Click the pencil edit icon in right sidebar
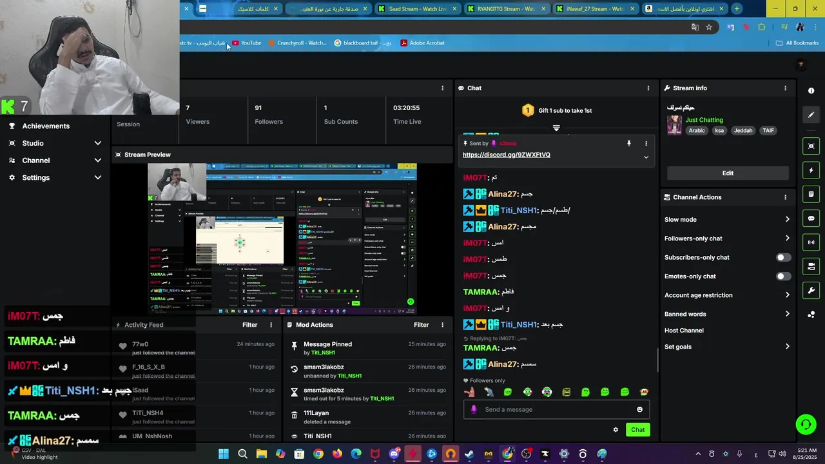Screen dimensions: 825x464 click(x=811, y=115)
